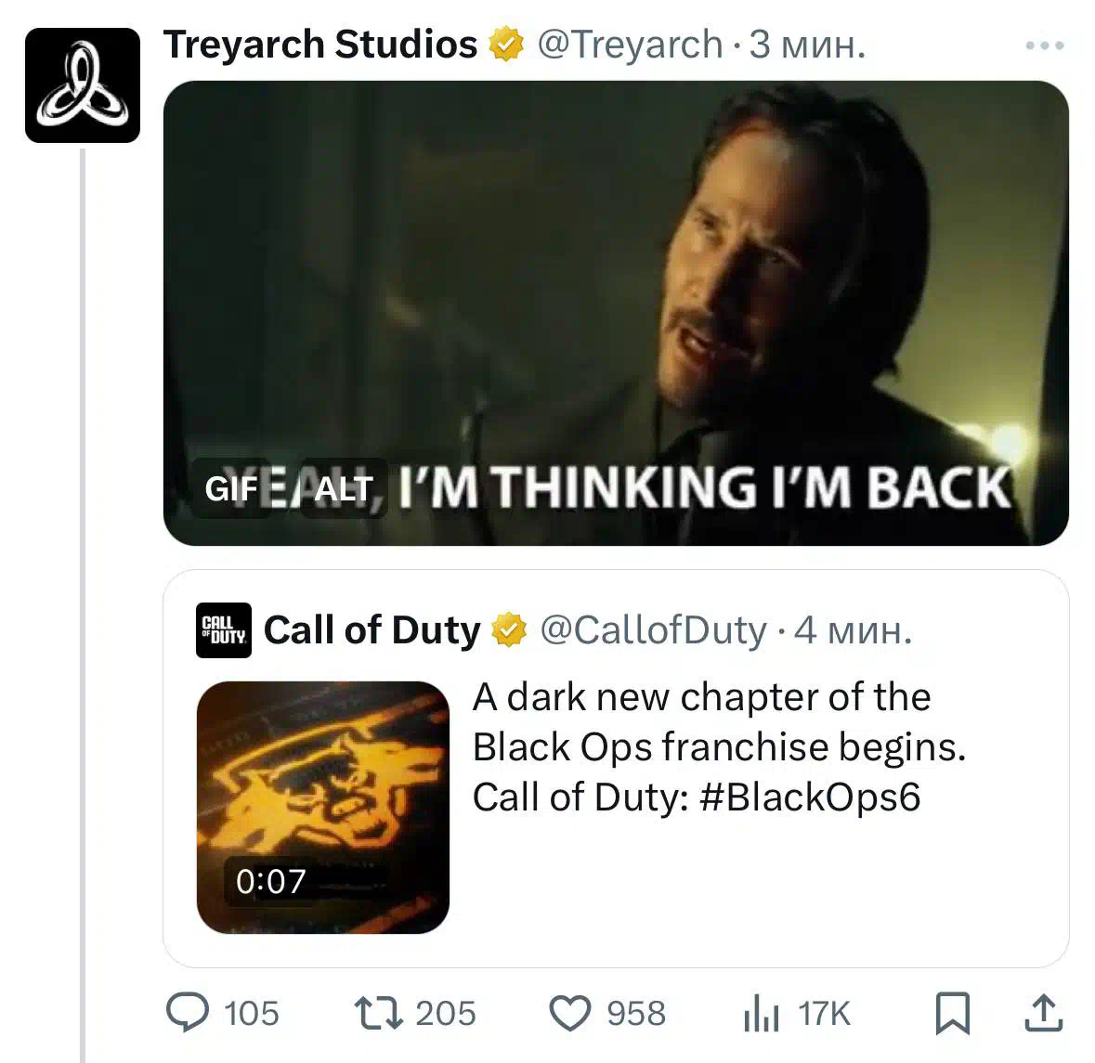Viewport: 1095px width, 1063px height.
Task: Open the @CallofDuty handle in quoted tweet
Action: tap(654, 630)
